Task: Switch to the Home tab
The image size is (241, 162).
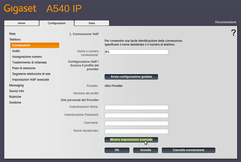Action: click(21, 23)
